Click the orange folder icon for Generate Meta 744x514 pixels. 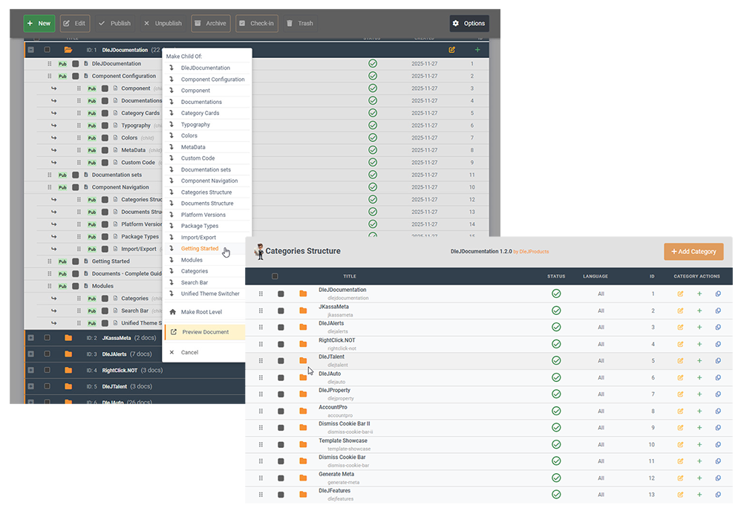click(303, 478)
